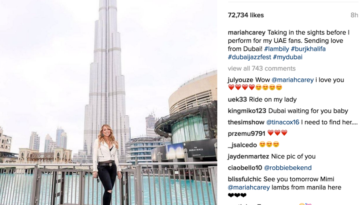The width and height of the screenshot is (364, 205).
Task: Open uek33 commenter profile
Action: click(x=237, y=99)
